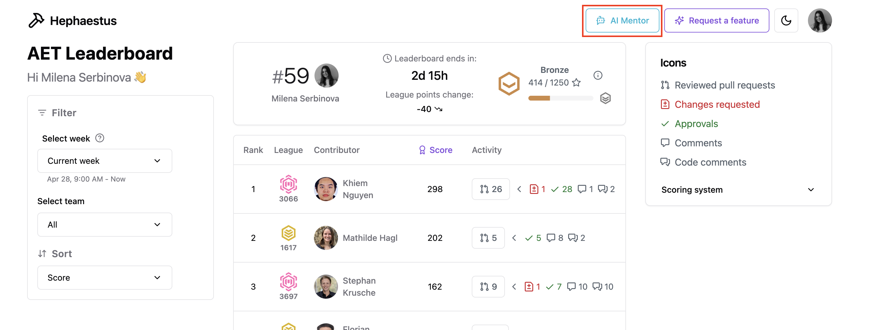Viewport: 870px width, 330px height.
Task: Open the Select week dropdown
Action: (x=104, y=160)
